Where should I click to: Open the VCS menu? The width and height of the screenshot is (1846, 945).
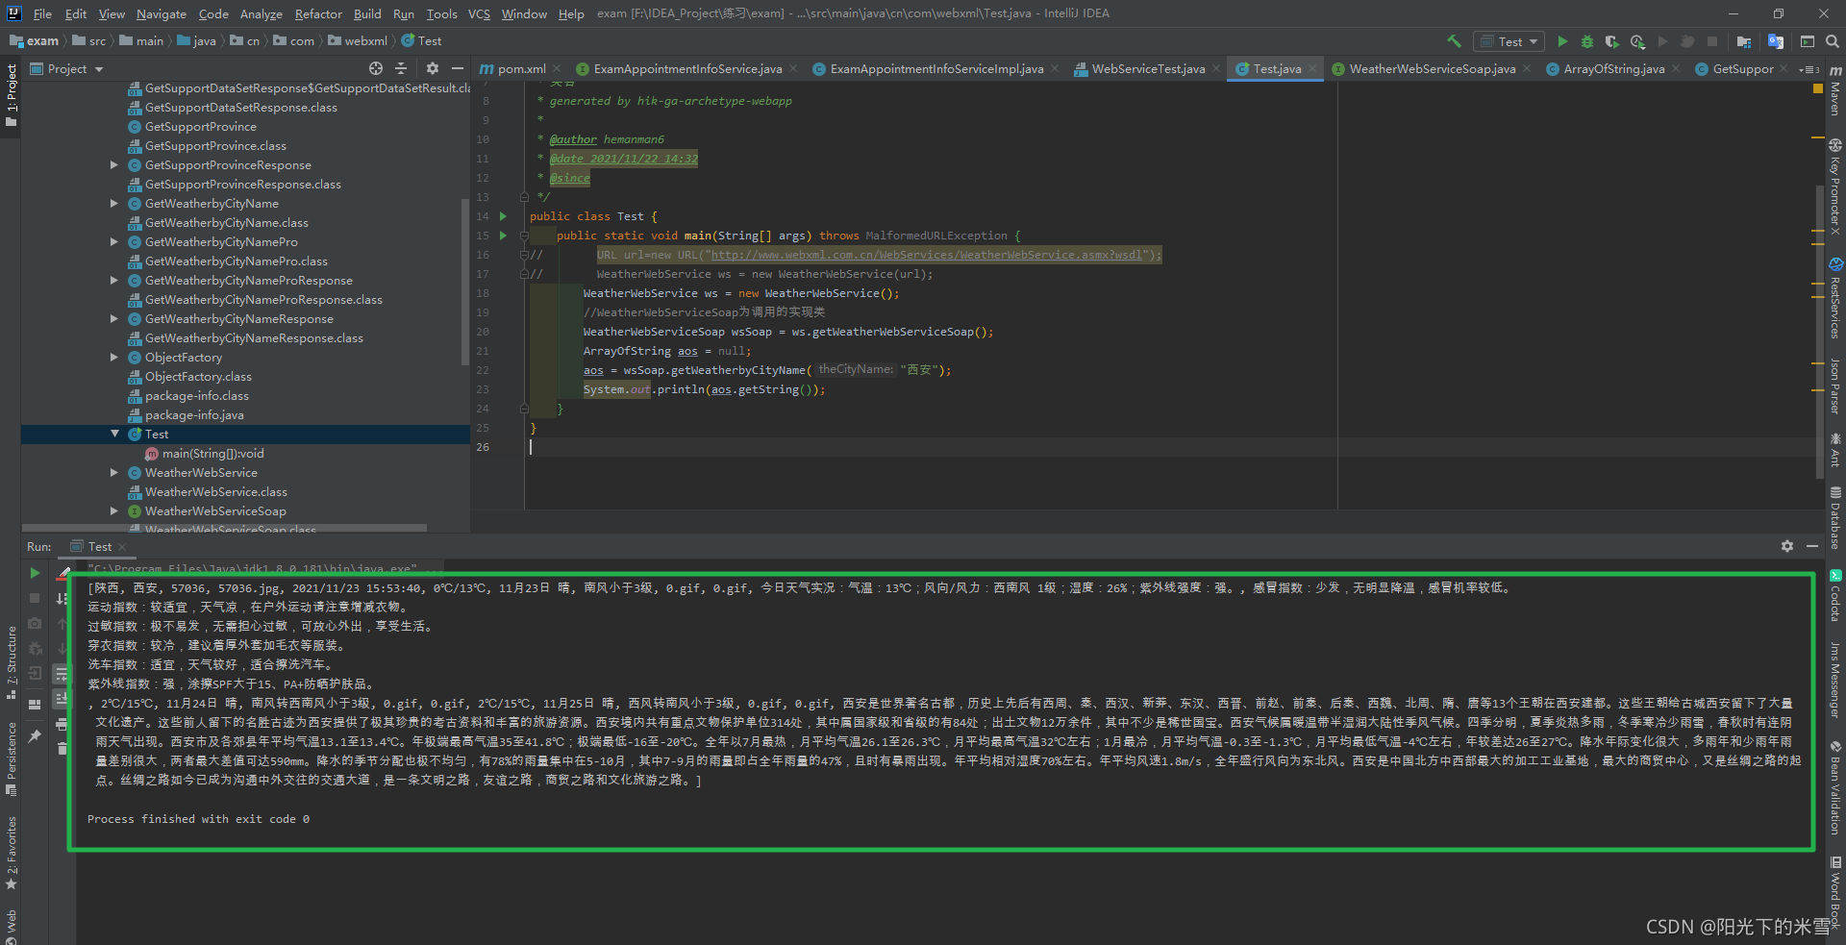click(479, 13)
